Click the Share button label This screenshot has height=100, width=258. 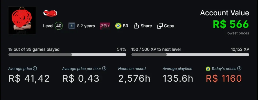(146, 26)
